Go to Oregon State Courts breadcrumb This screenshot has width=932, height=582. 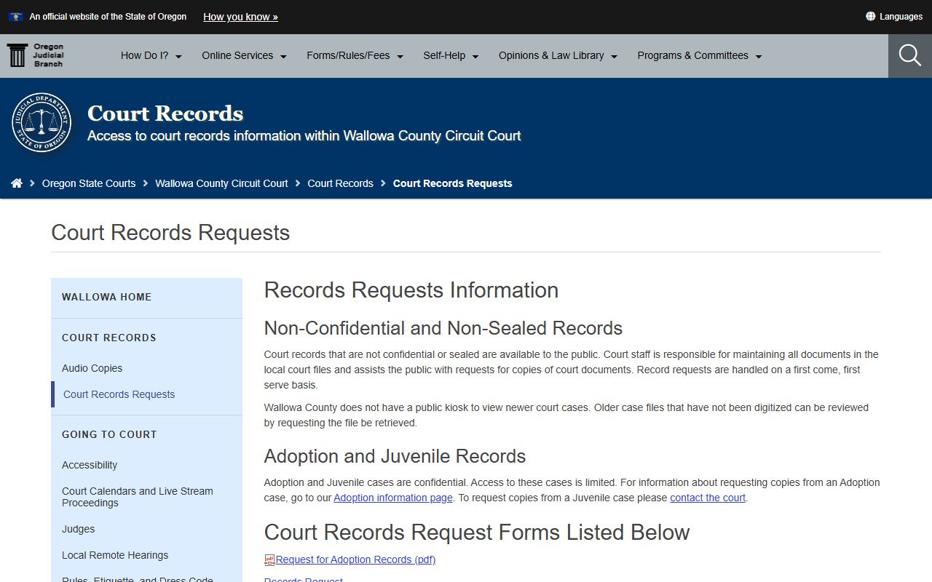89,183
